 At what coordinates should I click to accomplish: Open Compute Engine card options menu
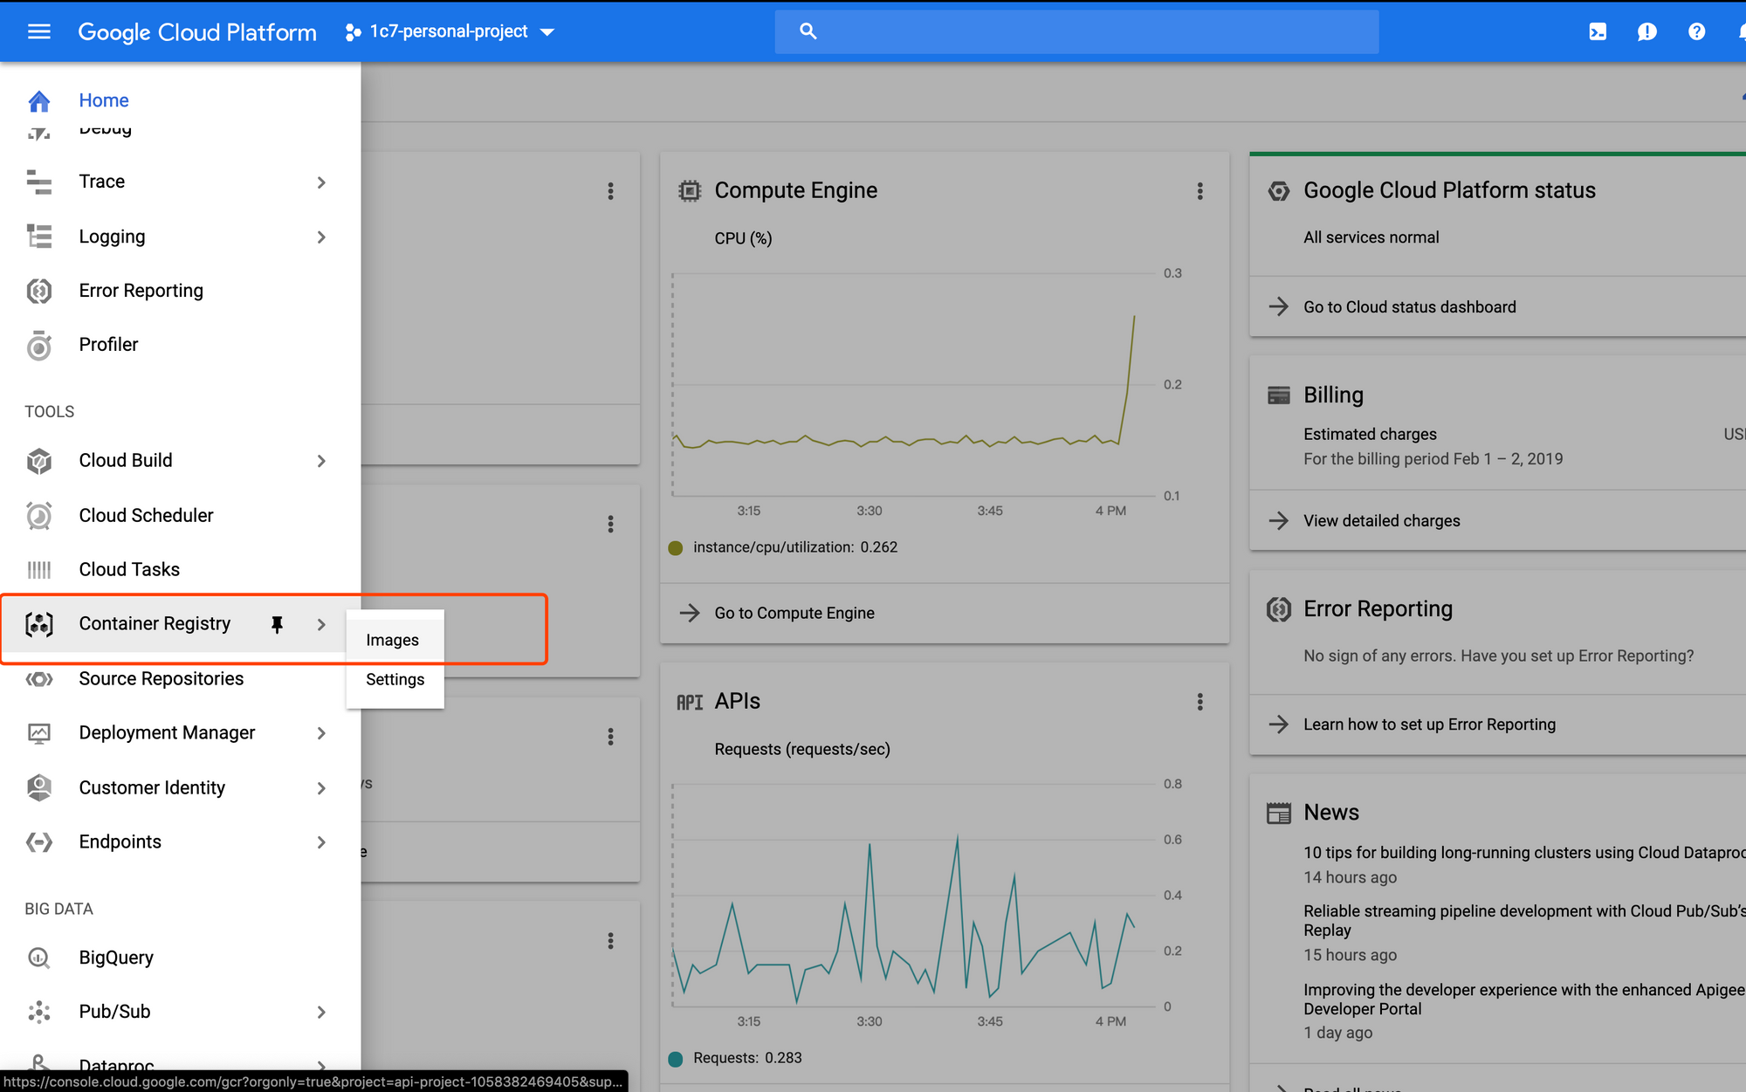pos(1200,191)
